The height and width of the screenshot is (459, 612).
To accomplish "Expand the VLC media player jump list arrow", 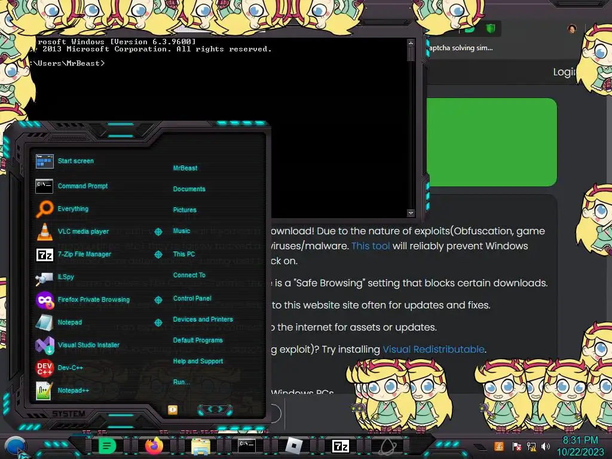I will (158, 232).
